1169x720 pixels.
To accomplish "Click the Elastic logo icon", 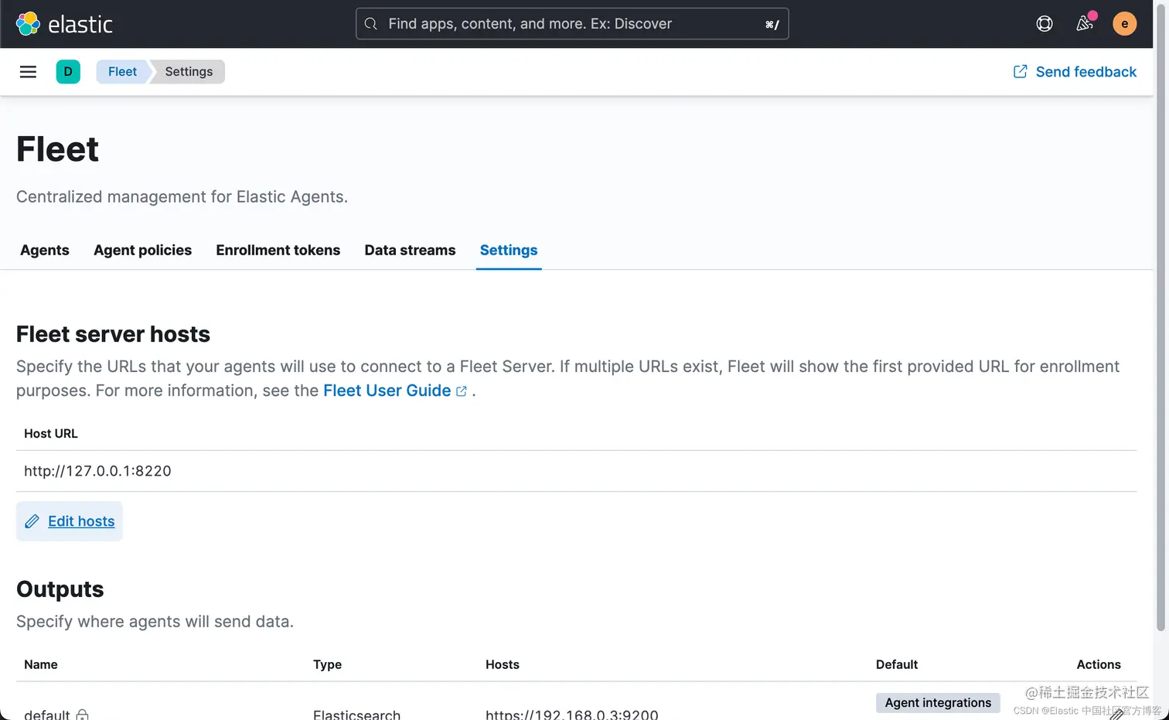I will pos(28,24).
